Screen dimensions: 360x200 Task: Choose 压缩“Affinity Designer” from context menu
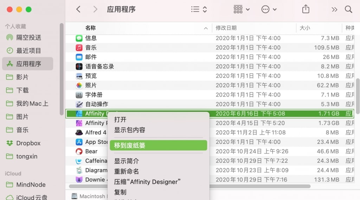pos(159,182)
